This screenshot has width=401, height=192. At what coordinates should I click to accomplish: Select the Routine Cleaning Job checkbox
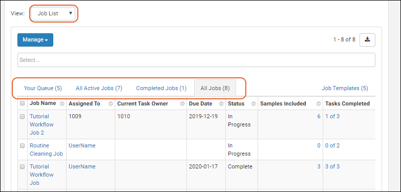22,145
